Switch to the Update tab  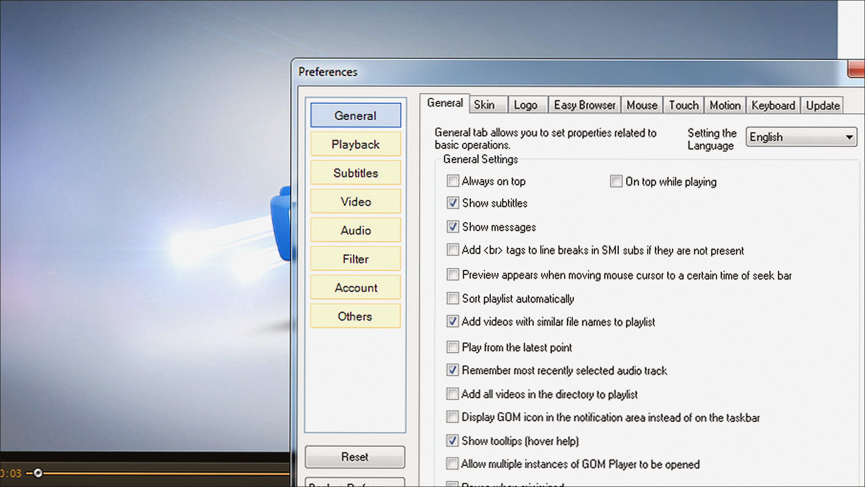[822, 105]
